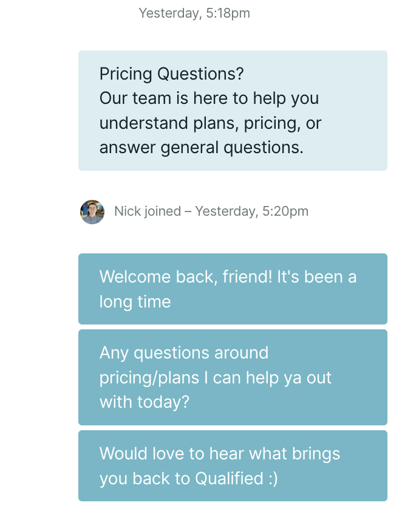Click the 'Would love to hear' message bubble
The width and height of the screenshot is (402, 508).
click(233, 466)
